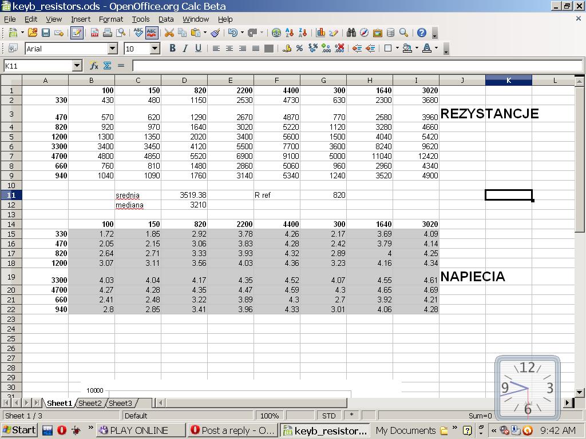Open the Insert Chart tool
The width and height of the screenshot is (586, 439).
pos(321,33)
